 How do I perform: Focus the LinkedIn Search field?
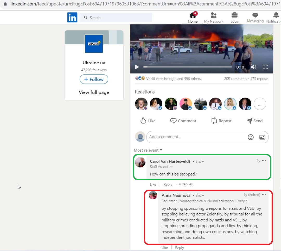116,17
